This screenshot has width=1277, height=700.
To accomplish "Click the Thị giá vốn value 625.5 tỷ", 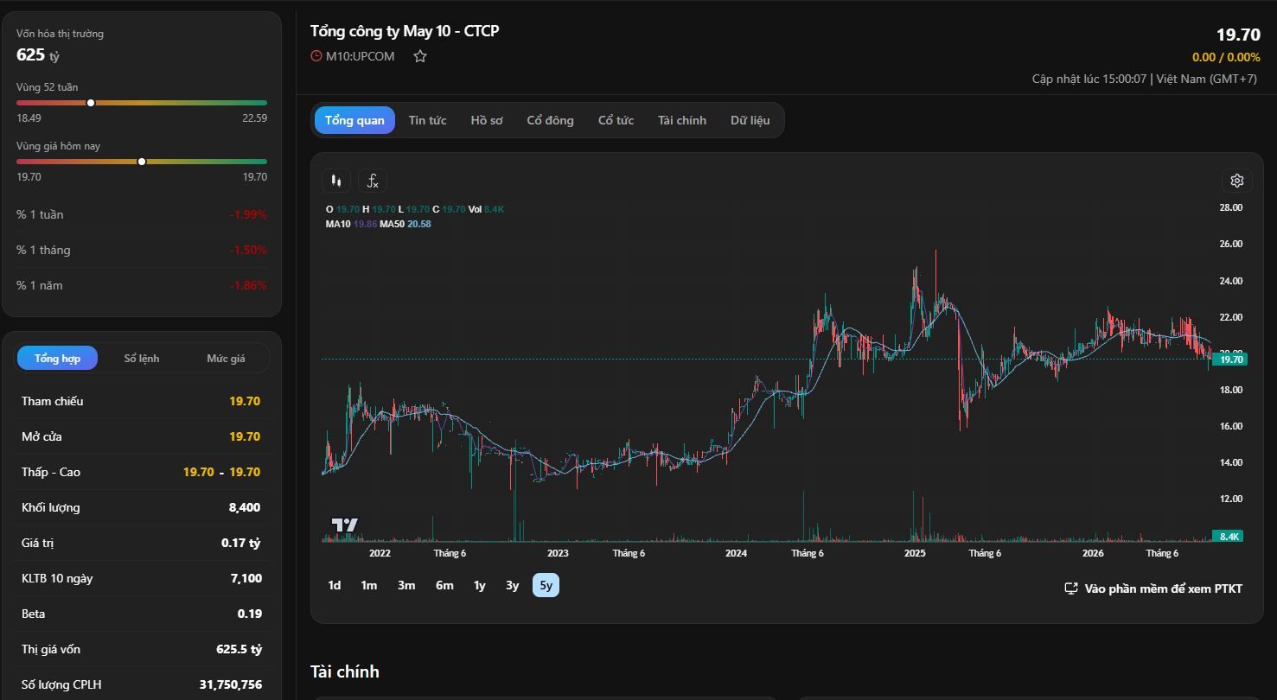I will [239, 649].
